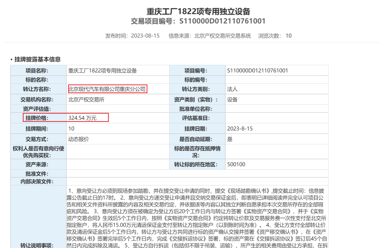
Task: Click the 挂牌期间 value 10
Action: (x=71, y=129)
